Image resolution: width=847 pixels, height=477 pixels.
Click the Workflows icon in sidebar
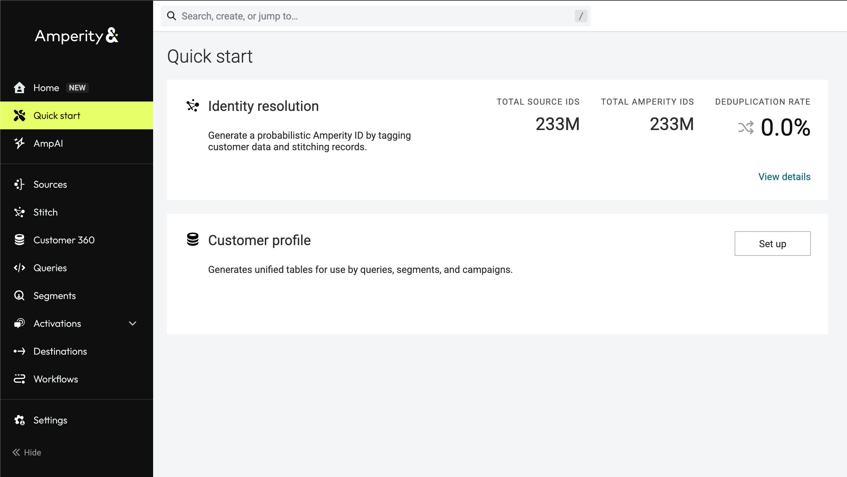point(19,379)
